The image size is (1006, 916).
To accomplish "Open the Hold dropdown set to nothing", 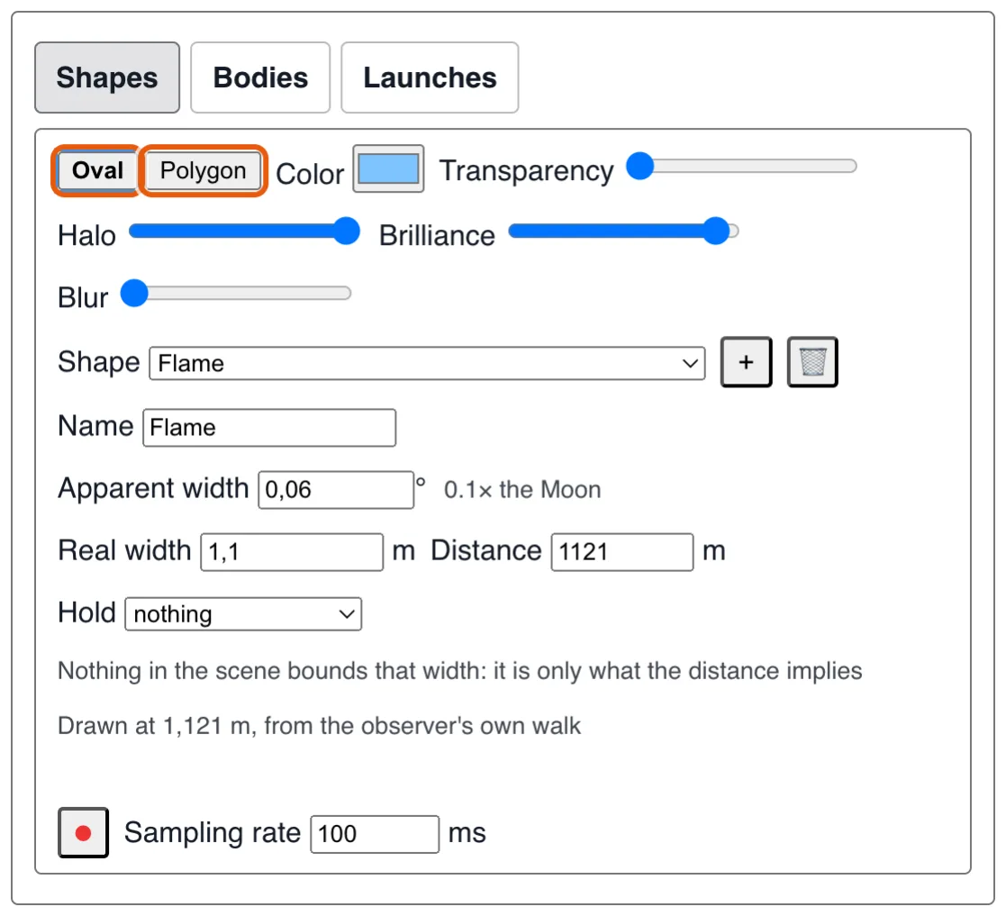I will point(243,614).
